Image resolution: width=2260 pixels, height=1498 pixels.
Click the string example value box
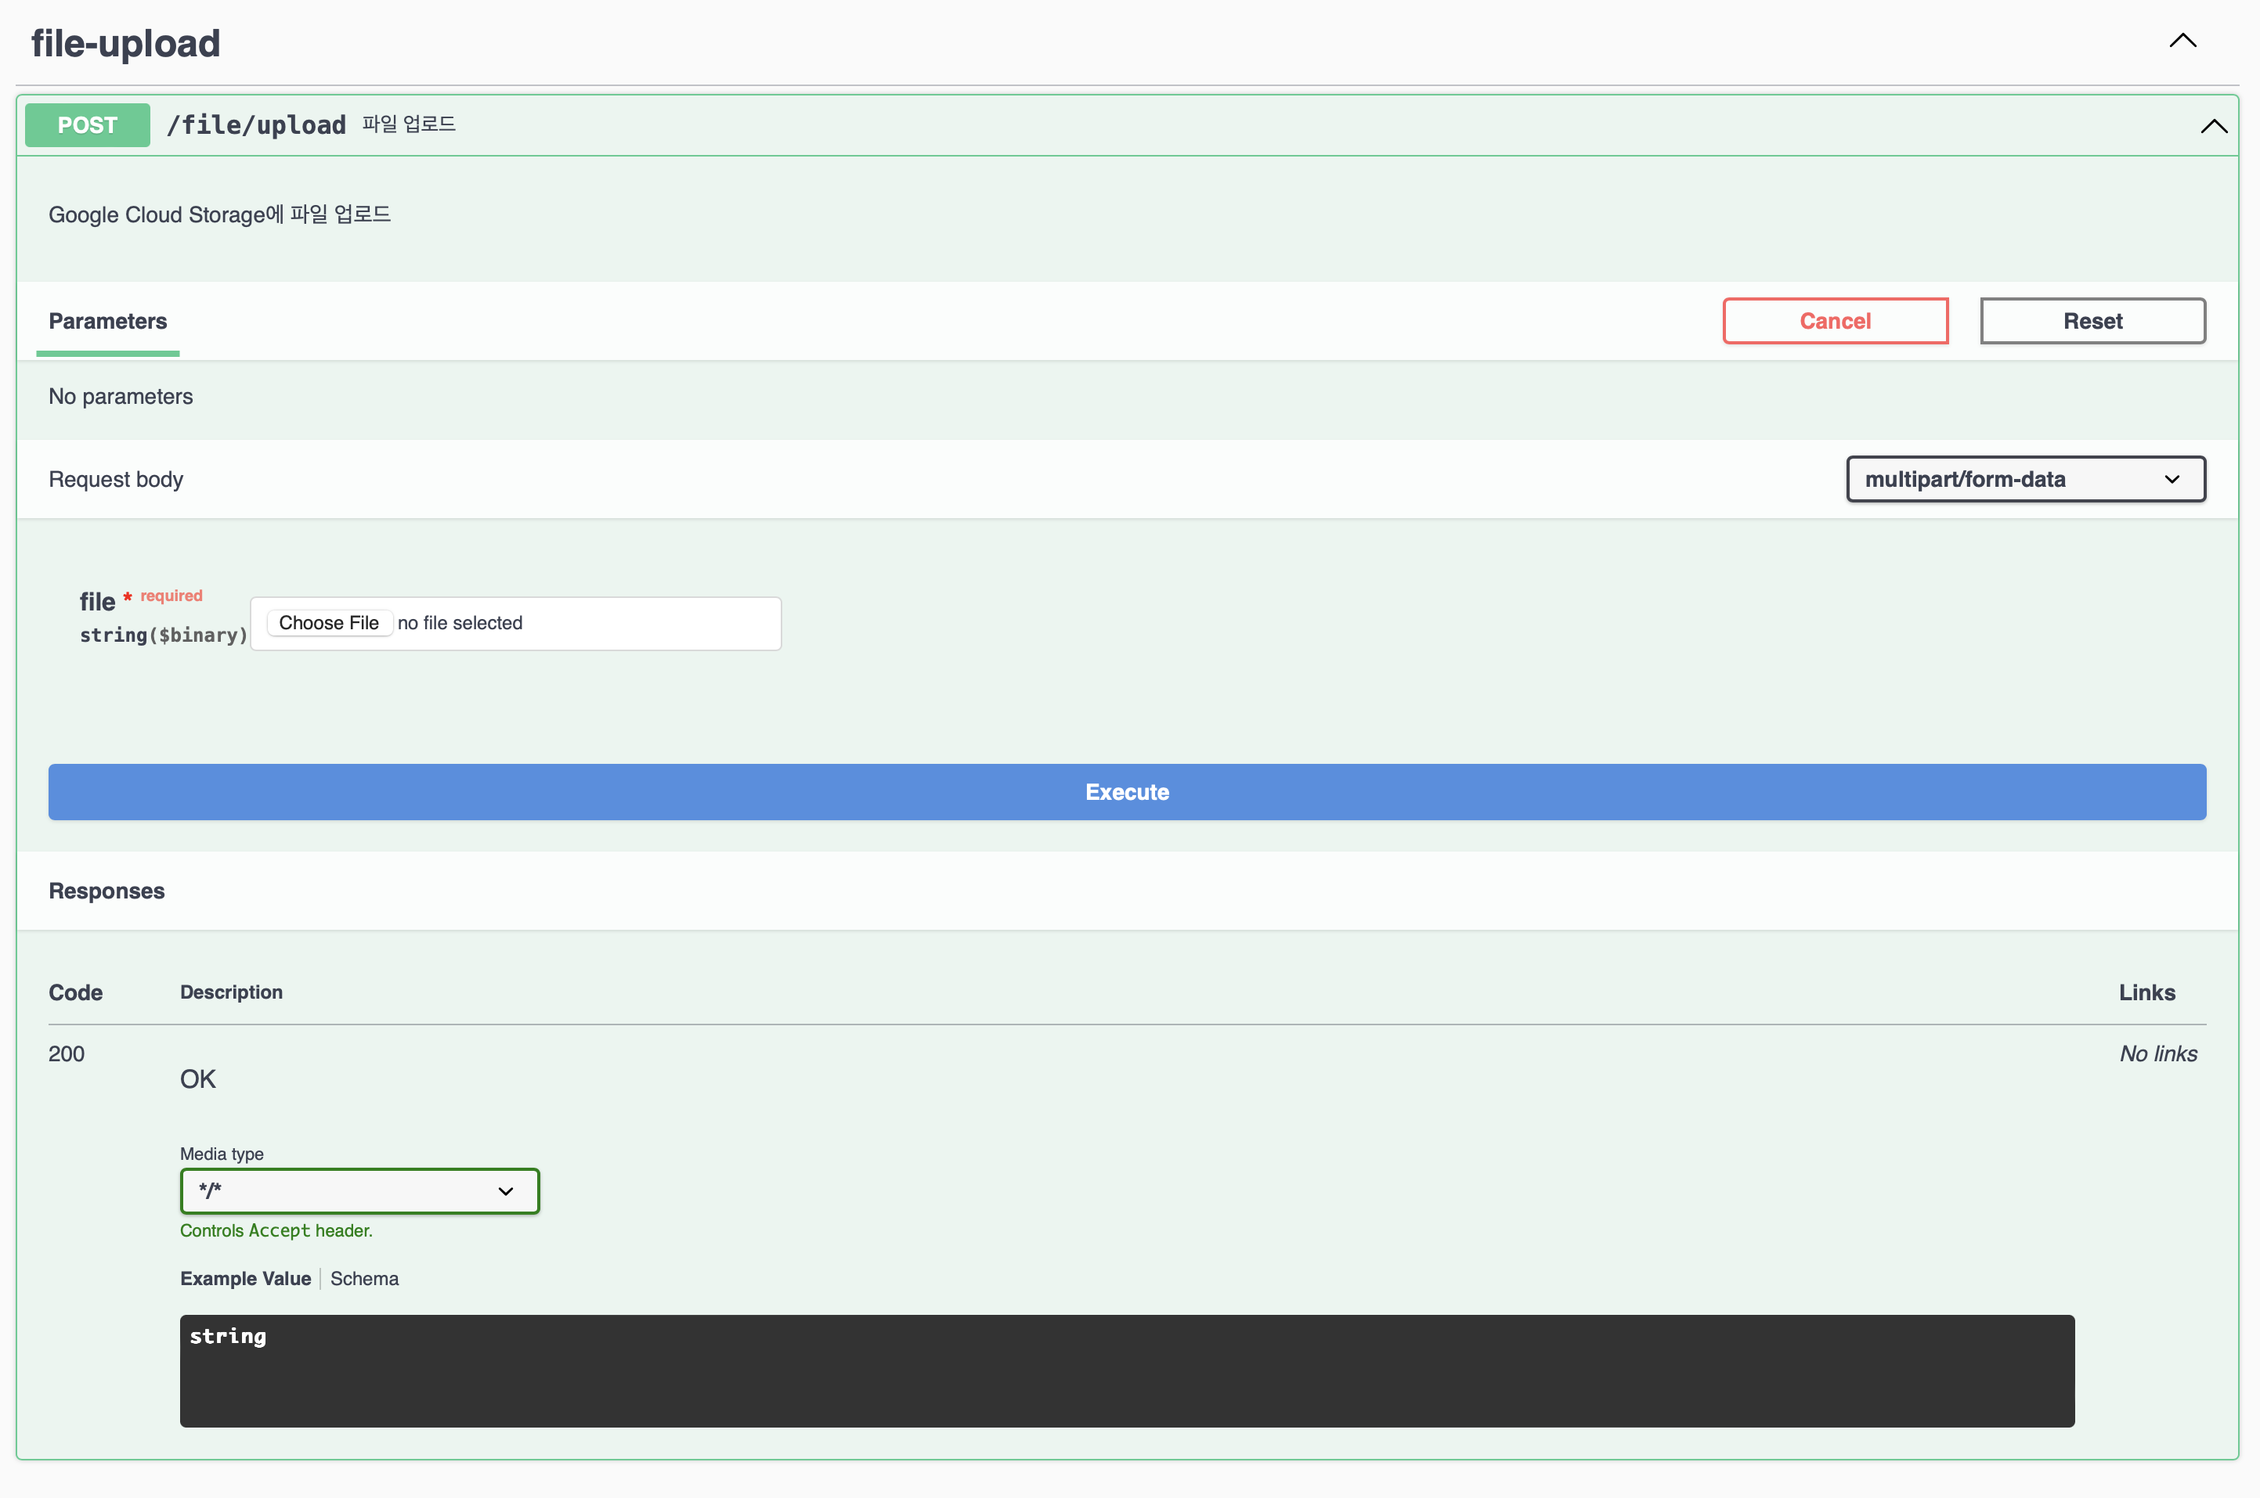pyautogui.click(x=1127, y=1371)
